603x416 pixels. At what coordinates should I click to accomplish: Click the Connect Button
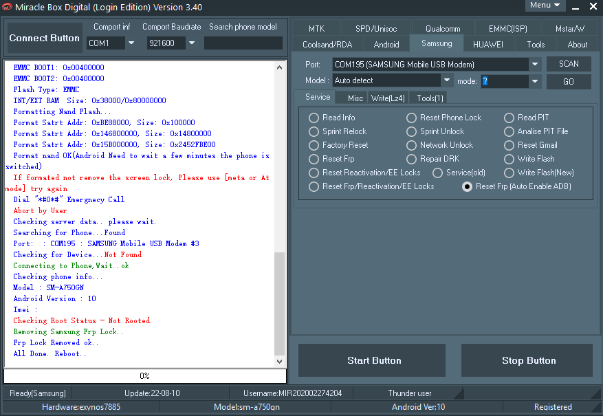pyautogui.click(x=44, y=38)
